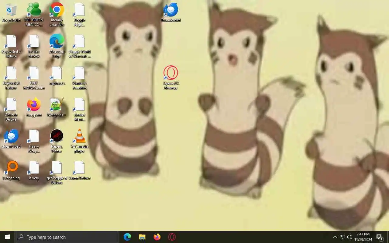Select the Notepad++ desktop shortcut
The height and width of the screenshot is (243, 389).
point(57,108)
